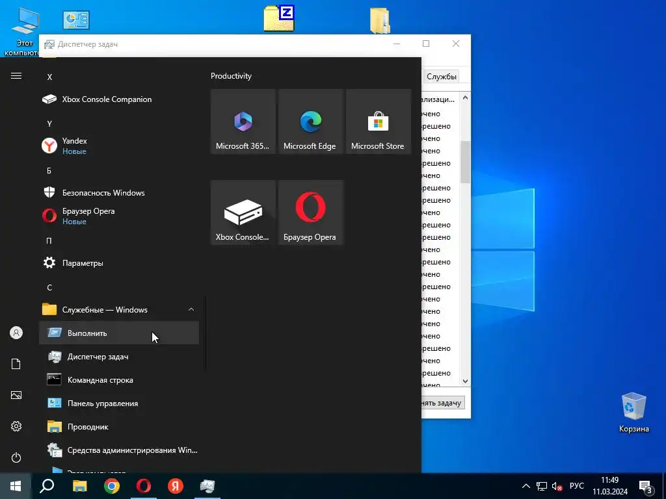Click the Productivity group header

(231, 76)
